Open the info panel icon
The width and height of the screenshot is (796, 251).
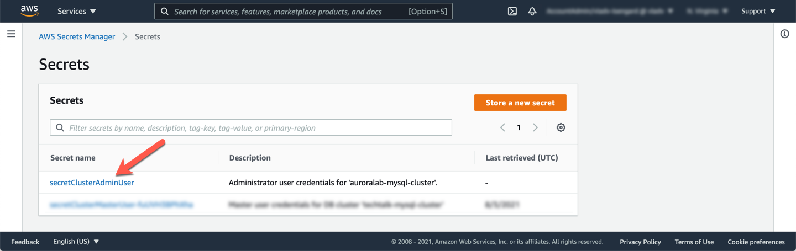pyautogui.click(x=784, y=34)
